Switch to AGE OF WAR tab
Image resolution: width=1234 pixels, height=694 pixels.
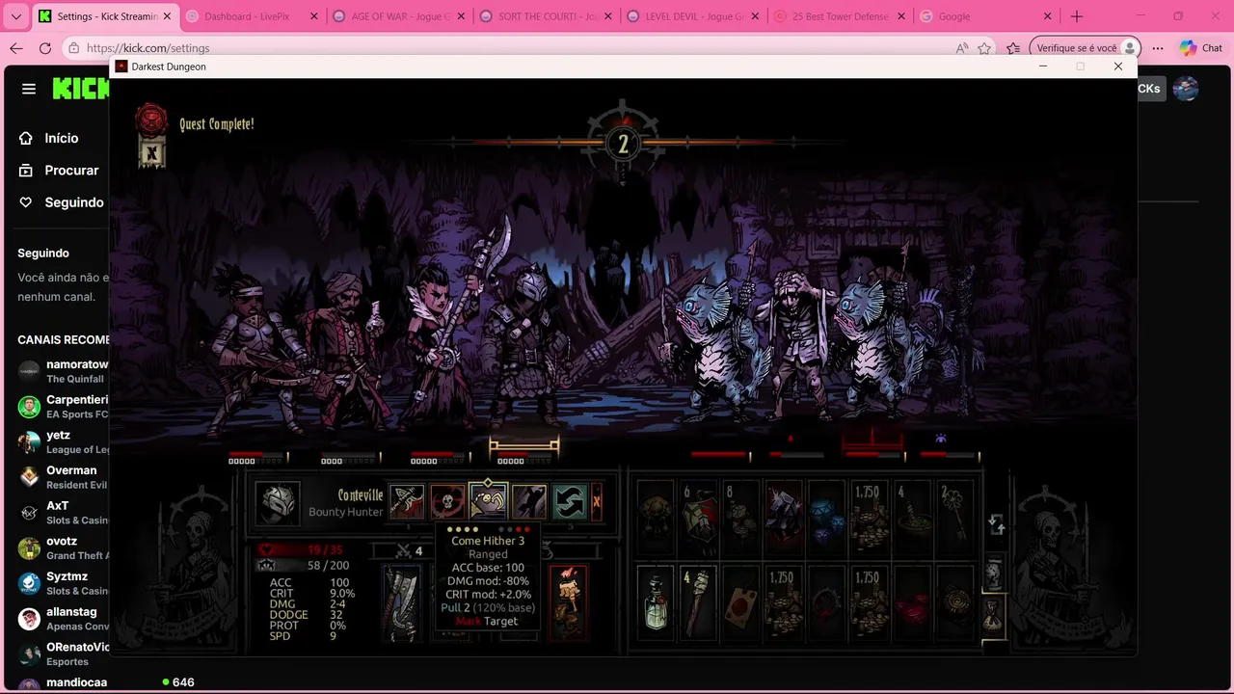[399, 16]
